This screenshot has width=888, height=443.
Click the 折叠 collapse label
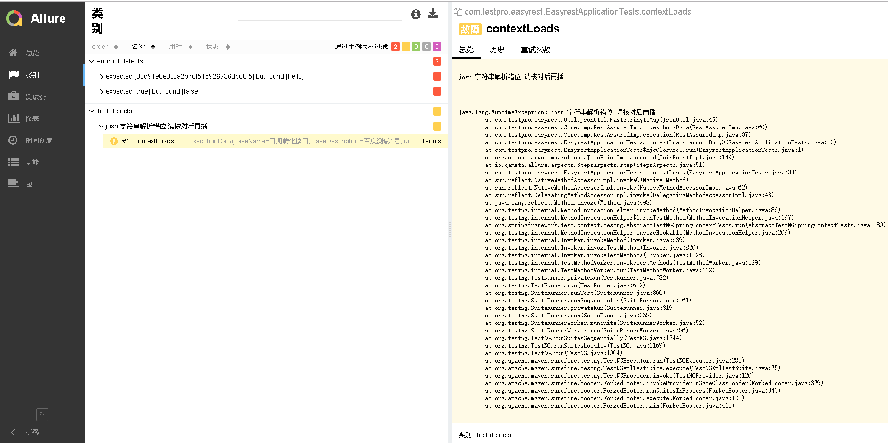coord(32,432)
